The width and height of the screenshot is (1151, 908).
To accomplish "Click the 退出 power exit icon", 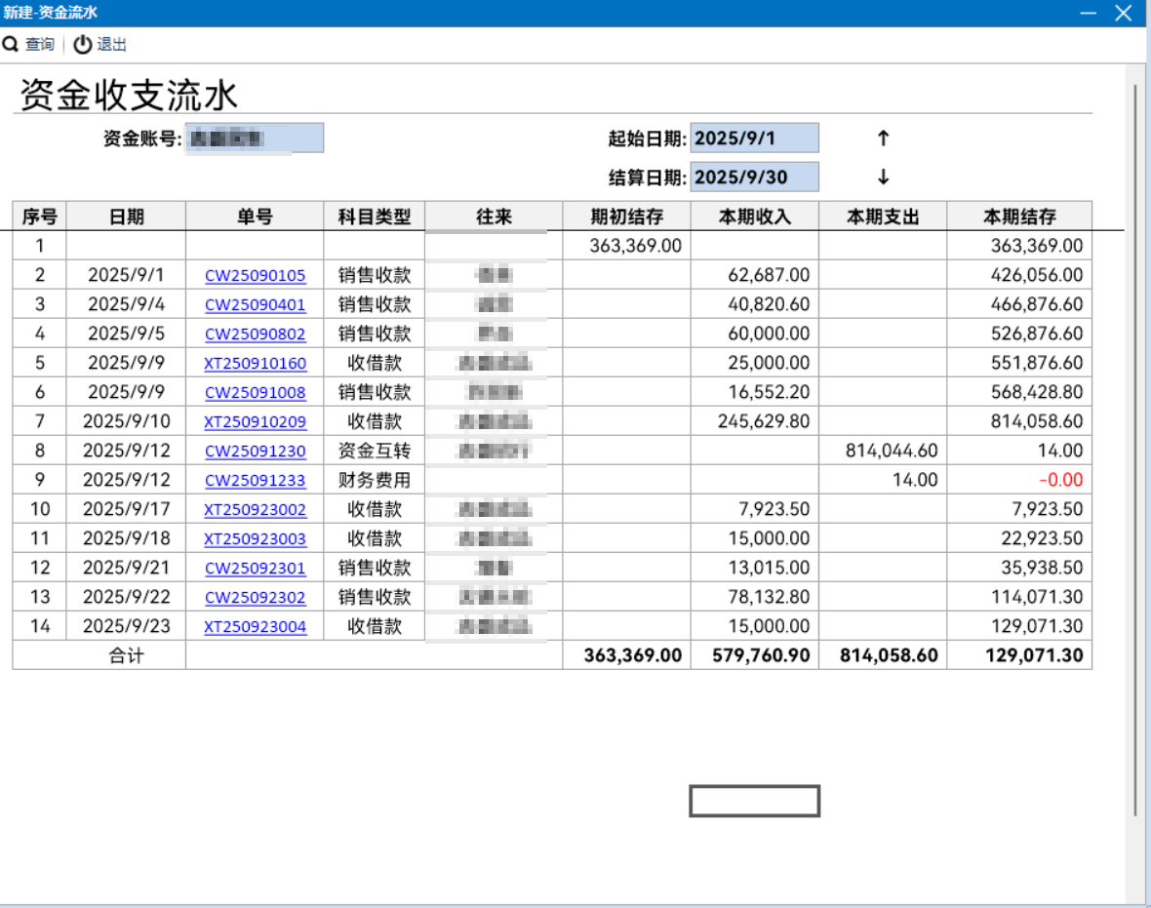I will click(81, 44).
